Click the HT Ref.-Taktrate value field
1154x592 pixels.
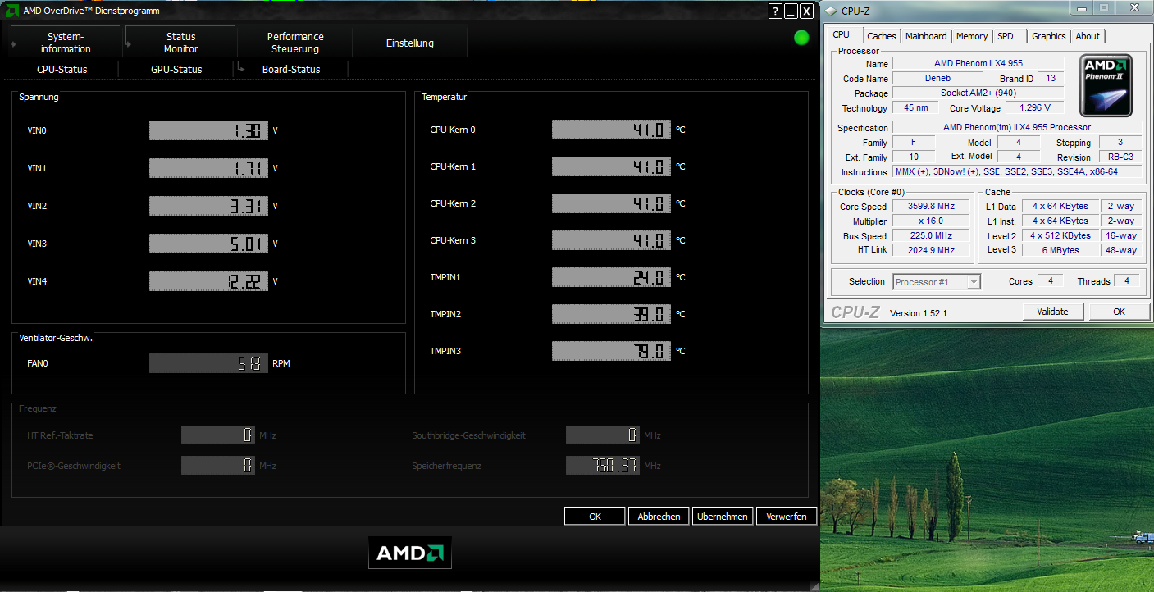(x=218, y=435)
